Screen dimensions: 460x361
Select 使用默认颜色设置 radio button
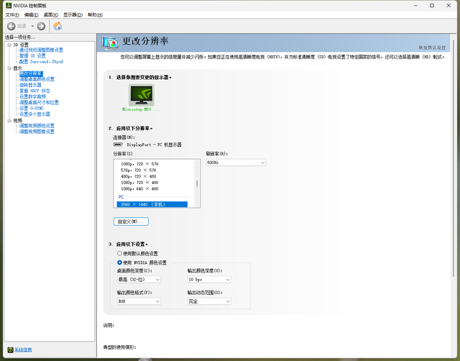tap(119, 253)
